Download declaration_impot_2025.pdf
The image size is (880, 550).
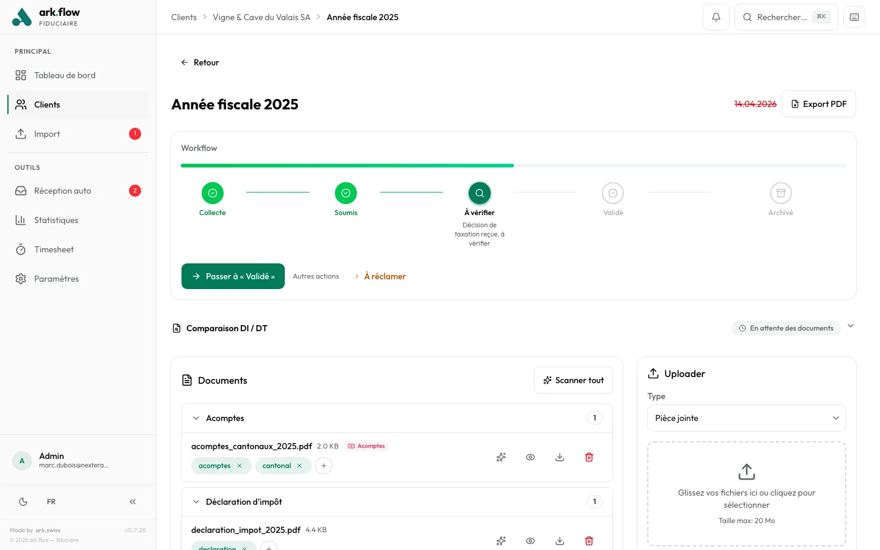point(559,541)
